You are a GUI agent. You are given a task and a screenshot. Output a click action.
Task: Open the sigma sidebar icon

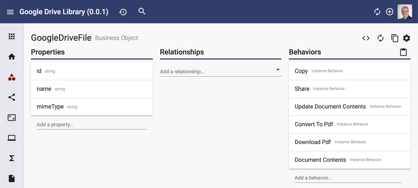coord(12,158)
